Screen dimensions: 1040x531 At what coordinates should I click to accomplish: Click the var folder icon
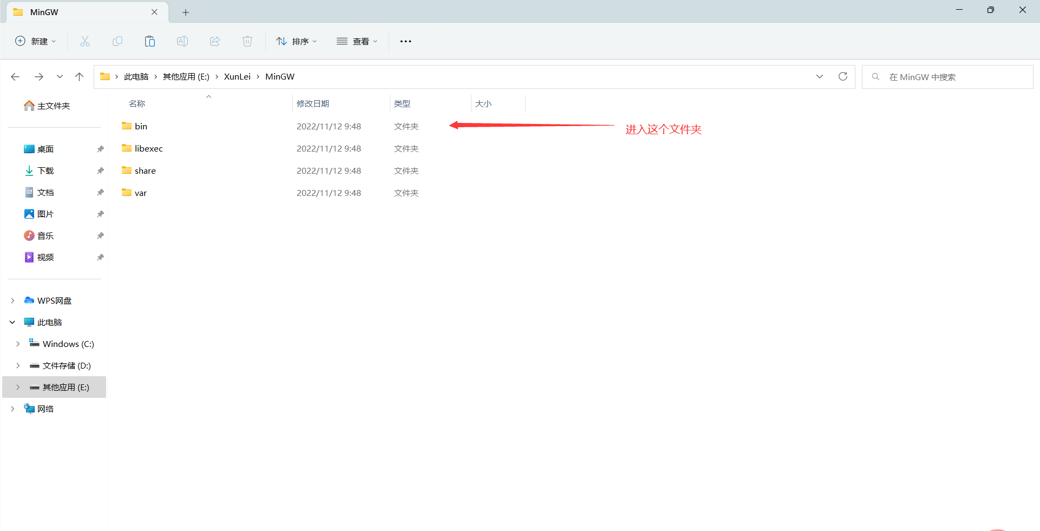coord(127,192)
